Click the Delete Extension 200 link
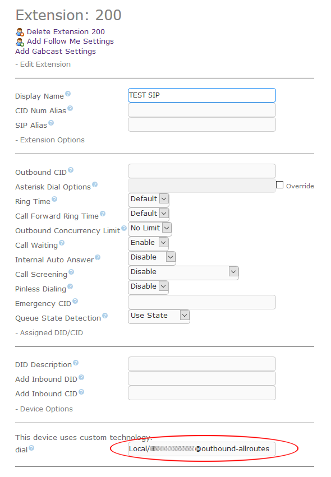 pyautogui.click(x=66, y=31)
